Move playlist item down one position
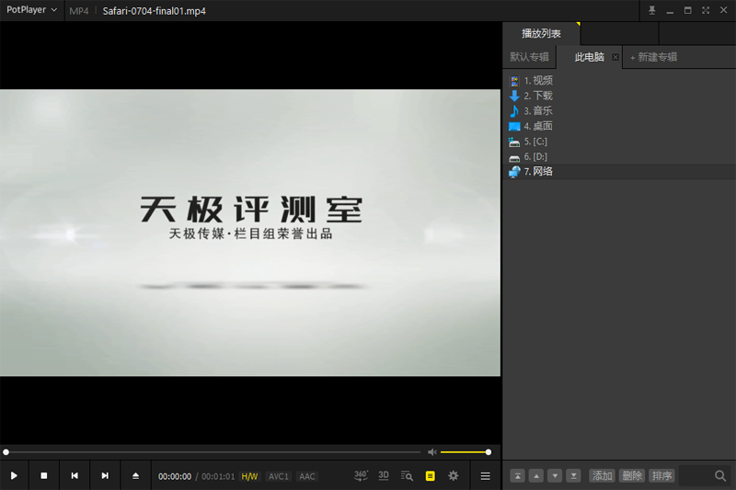The image size is (736, 490). click(555, 476)
